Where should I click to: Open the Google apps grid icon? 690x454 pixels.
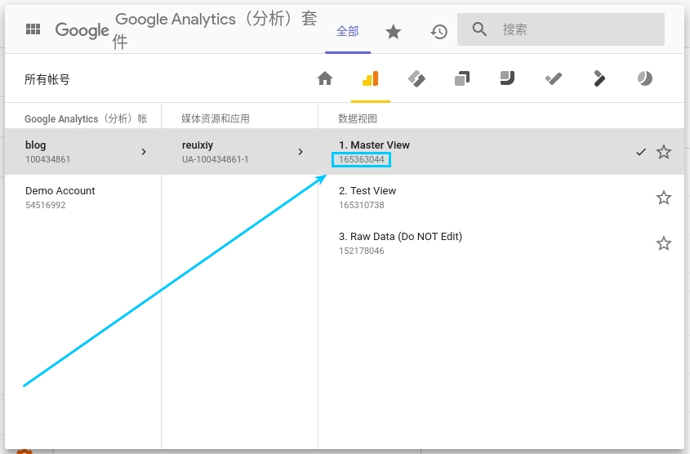tap(33, 29)
